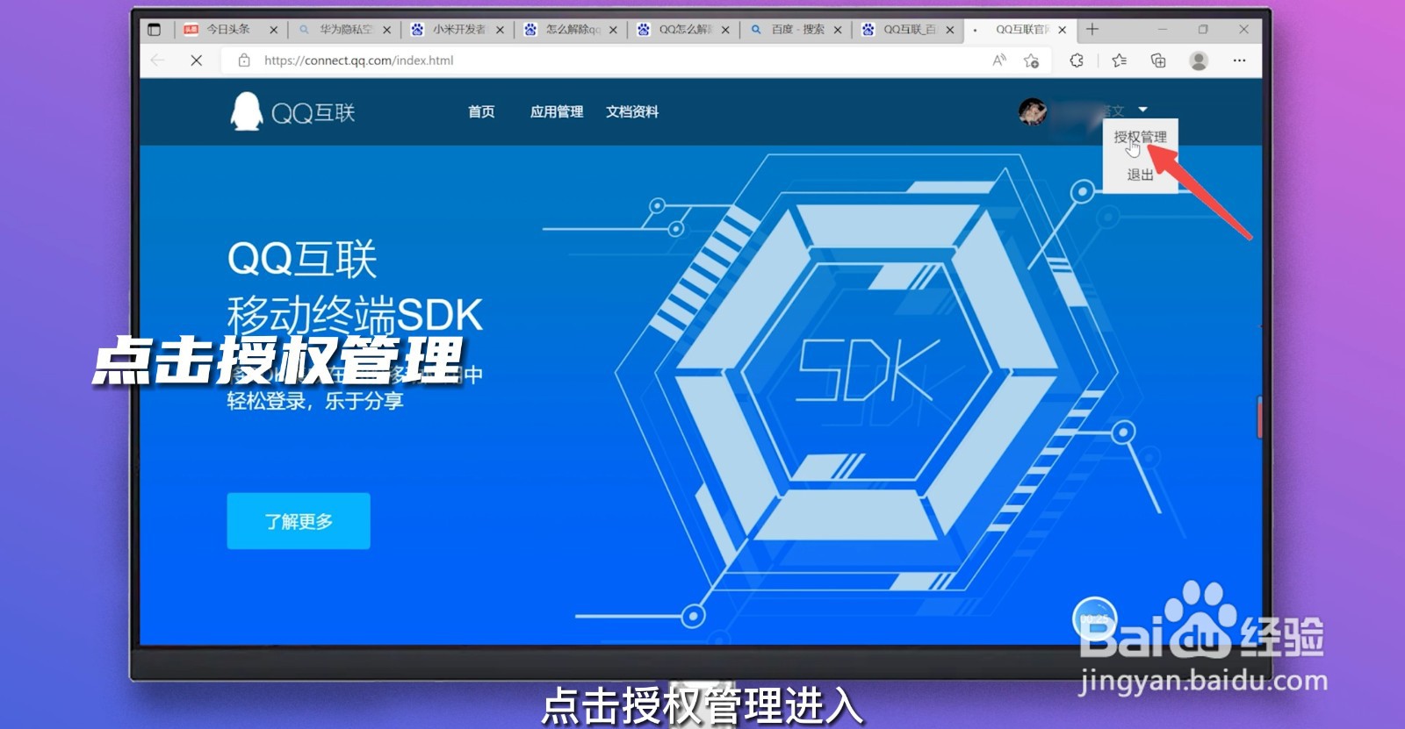Close the 华为隐私空 tab
The width and height of the screenshot is (1405, 729).
[386, 30]
